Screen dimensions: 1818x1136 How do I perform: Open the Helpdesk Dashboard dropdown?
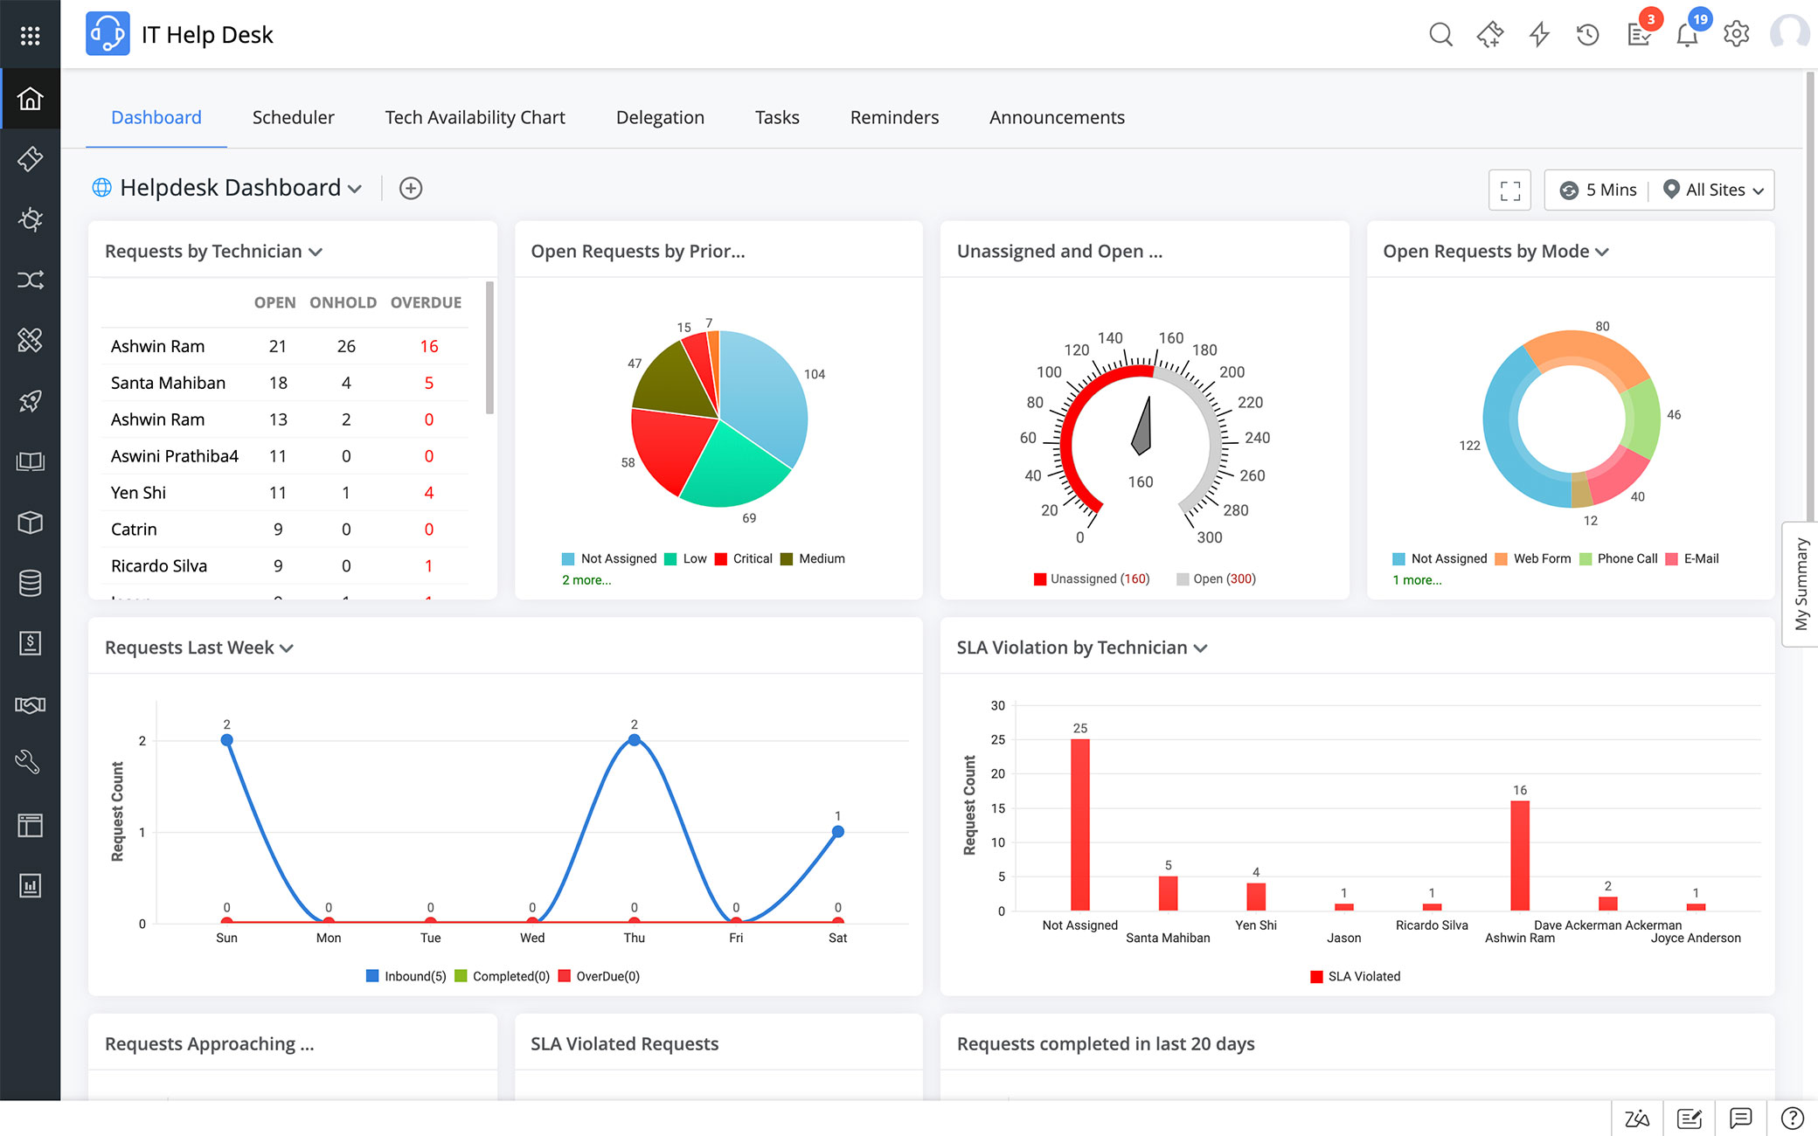pos(354,189)
